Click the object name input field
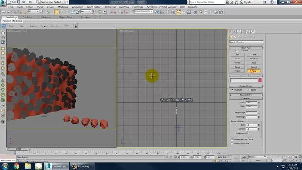Screen dimensions: 302x170 (244, 80)
